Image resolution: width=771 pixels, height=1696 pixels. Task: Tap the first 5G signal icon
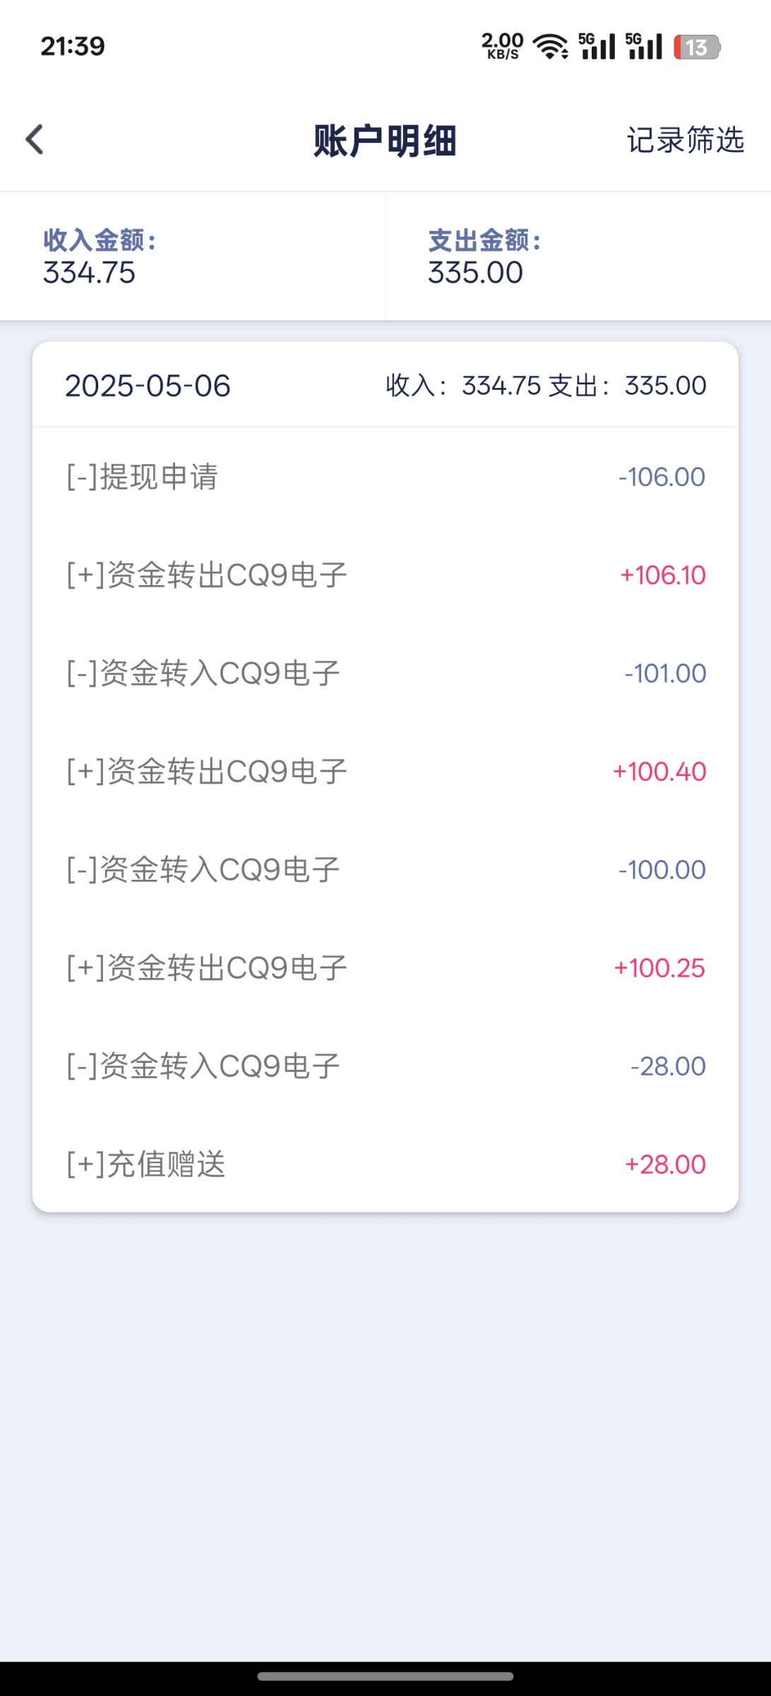(597, 47)
